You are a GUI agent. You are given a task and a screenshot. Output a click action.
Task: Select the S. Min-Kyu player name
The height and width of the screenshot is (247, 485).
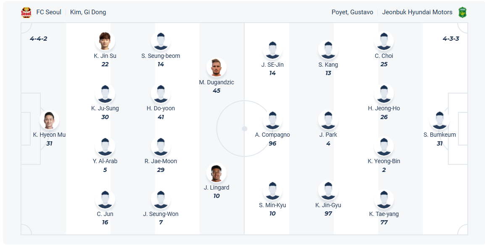(272, 205)
